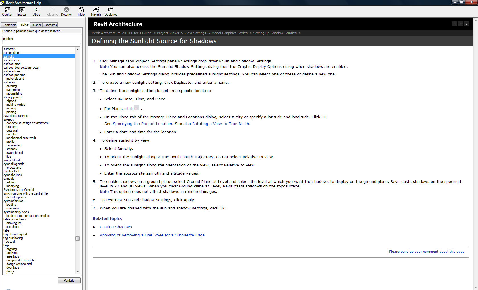Click the Project Views breadcrumb
Viewport: 478px width, 290px height.
(x=168, y=33)
